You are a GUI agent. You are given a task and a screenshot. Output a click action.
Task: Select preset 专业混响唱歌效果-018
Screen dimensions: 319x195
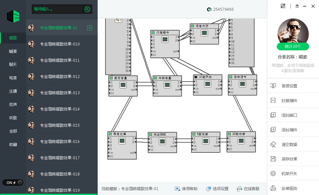tap(62, 174)
